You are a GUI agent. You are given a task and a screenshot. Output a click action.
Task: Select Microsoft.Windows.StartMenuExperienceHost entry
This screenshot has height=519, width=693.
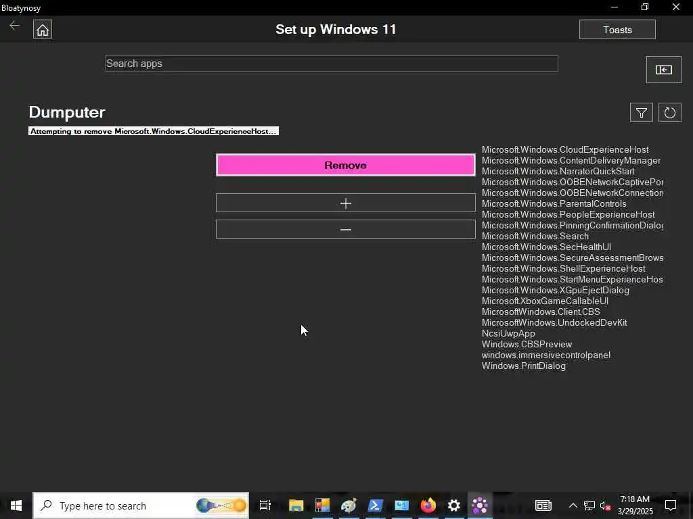coord(573,279)
